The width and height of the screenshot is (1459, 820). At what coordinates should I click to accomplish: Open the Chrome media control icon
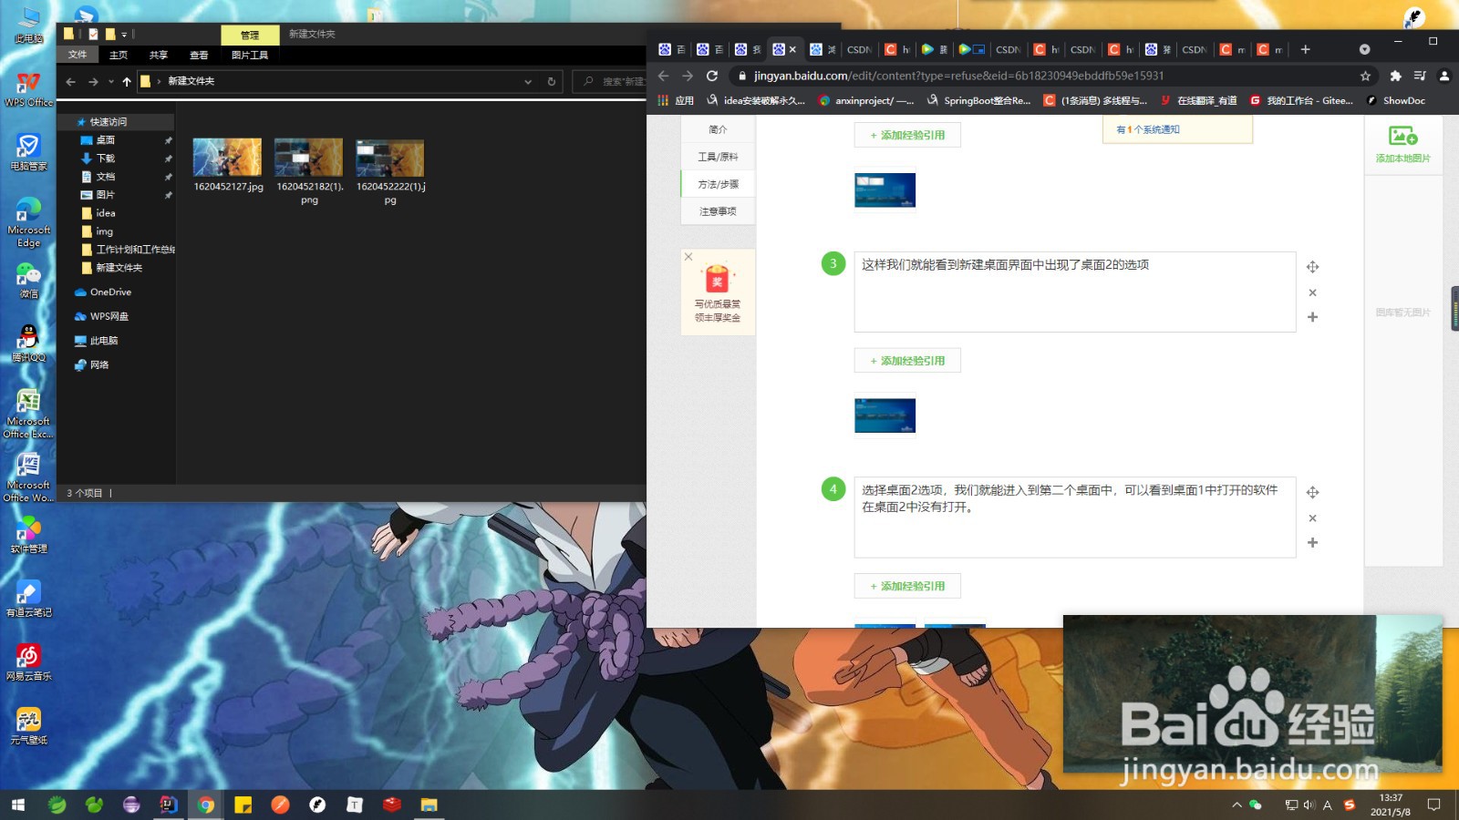click(x=1420, y=76)
